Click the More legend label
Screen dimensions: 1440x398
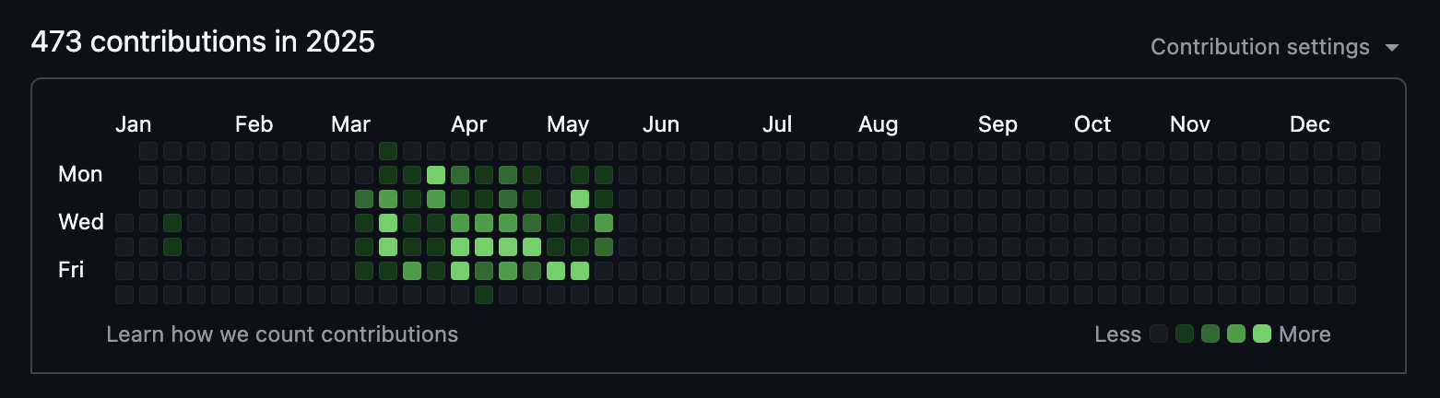pos(1304,334)
